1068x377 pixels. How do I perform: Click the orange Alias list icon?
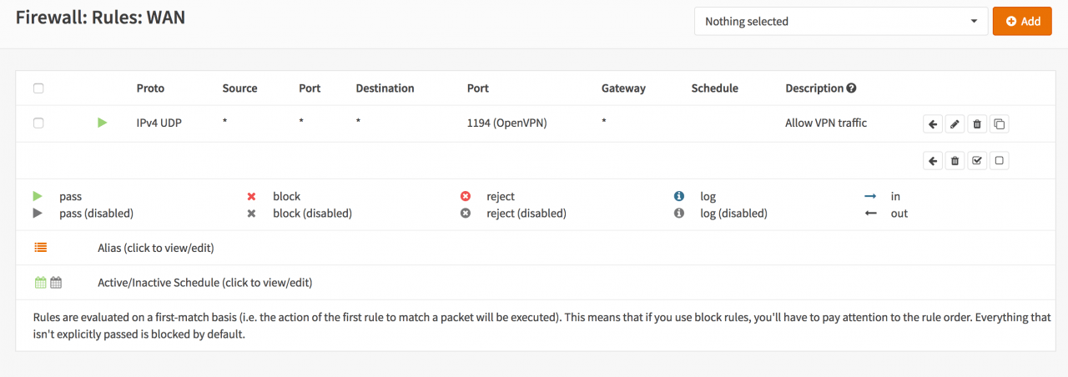coord(41,248)
